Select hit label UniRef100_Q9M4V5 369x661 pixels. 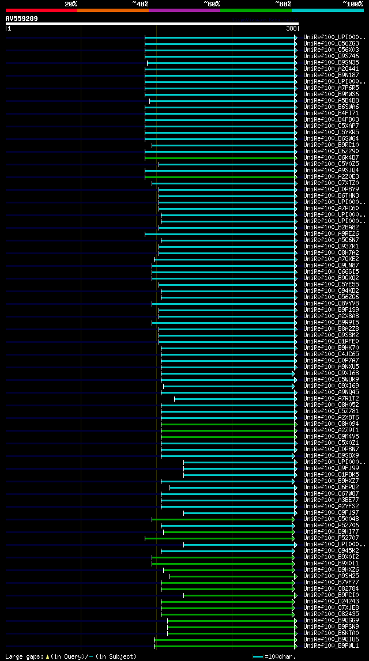point(331,436)
